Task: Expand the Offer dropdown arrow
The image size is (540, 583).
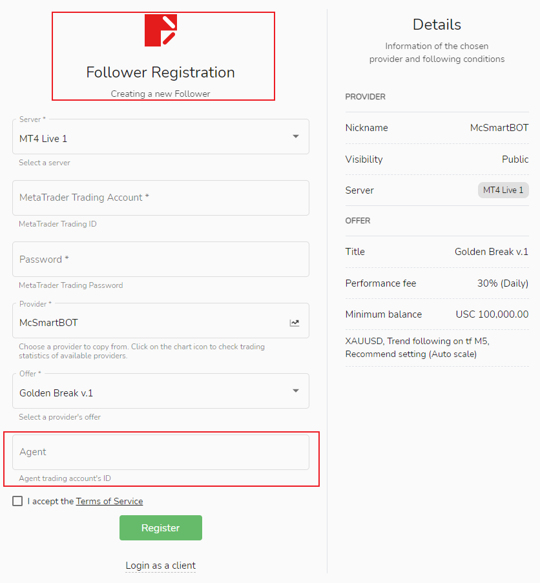Action: tap(296, 391)
